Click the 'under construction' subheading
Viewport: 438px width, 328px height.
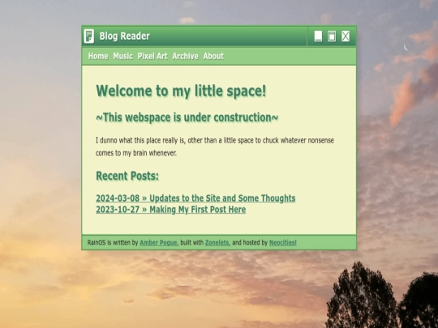187,117
